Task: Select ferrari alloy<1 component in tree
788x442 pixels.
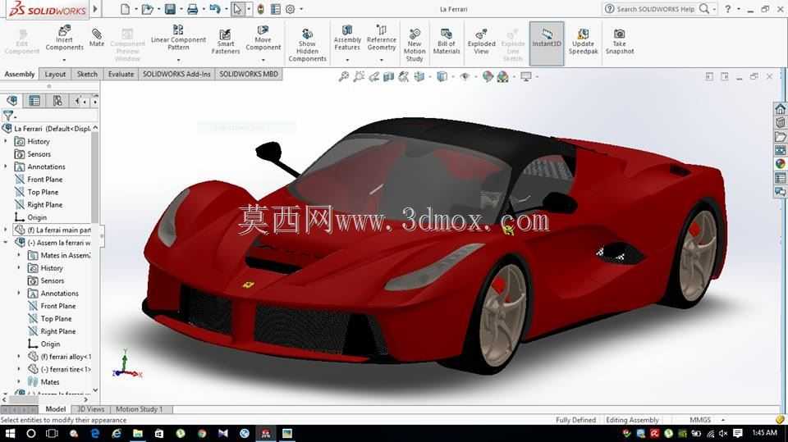Action: (66, 357)
